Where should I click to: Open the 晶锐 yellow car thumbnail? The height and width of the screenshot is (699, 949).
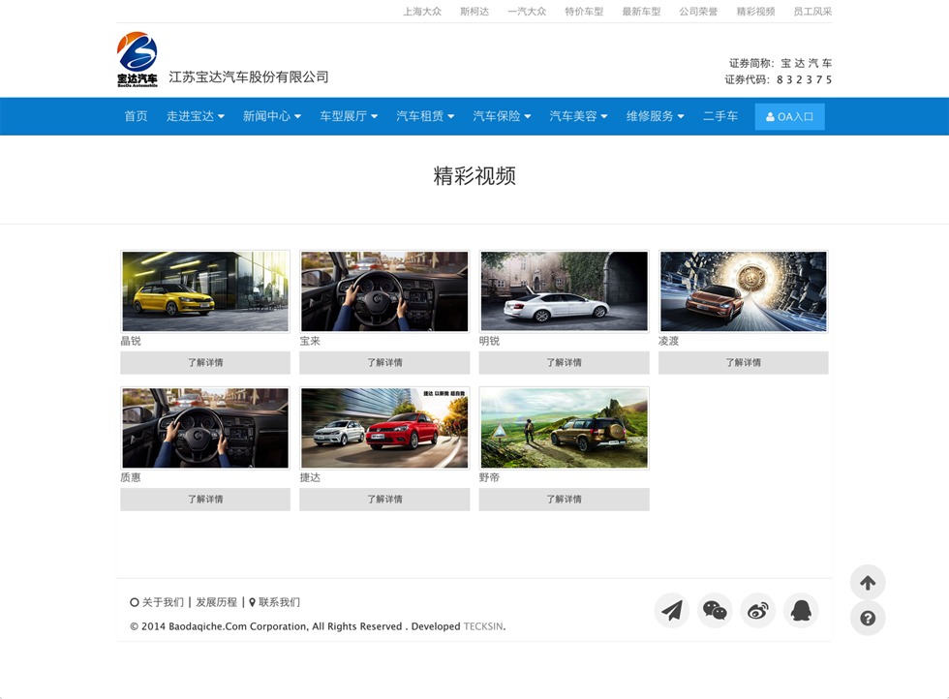205,291
